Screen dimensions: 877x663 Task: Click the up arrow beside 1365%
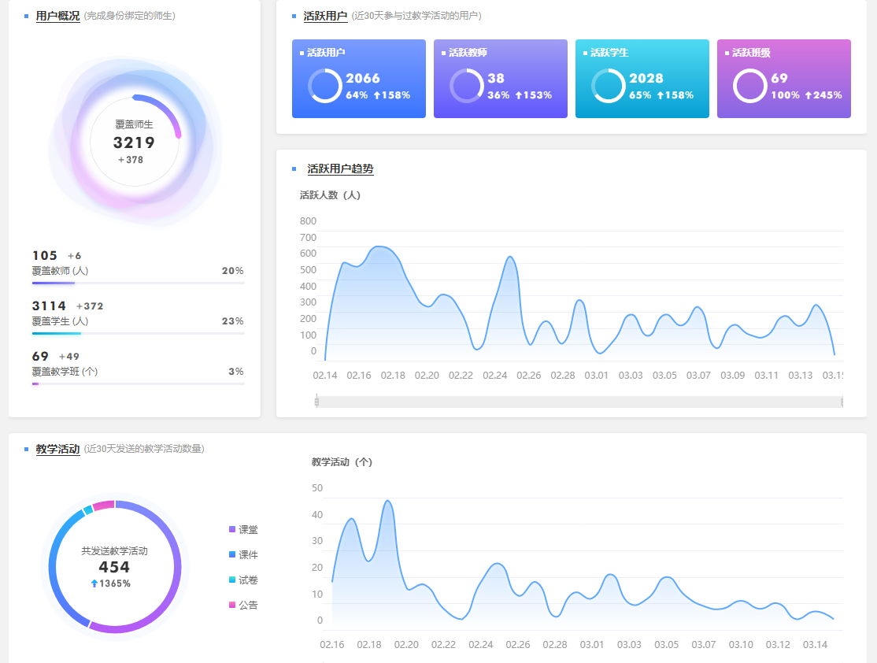pos(94,583)
